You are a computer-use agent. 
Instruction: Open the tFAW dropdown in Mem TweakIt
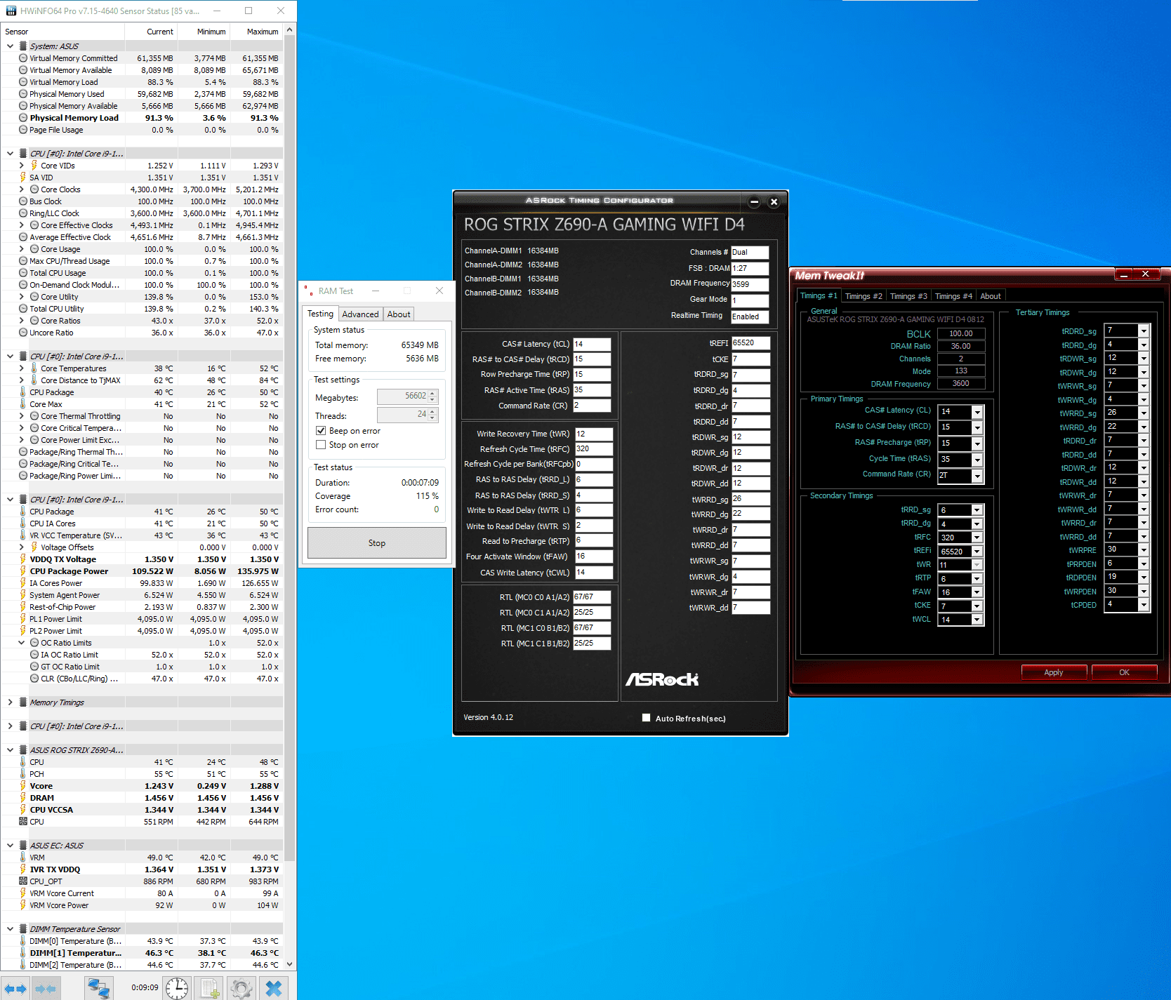point(977,592)
